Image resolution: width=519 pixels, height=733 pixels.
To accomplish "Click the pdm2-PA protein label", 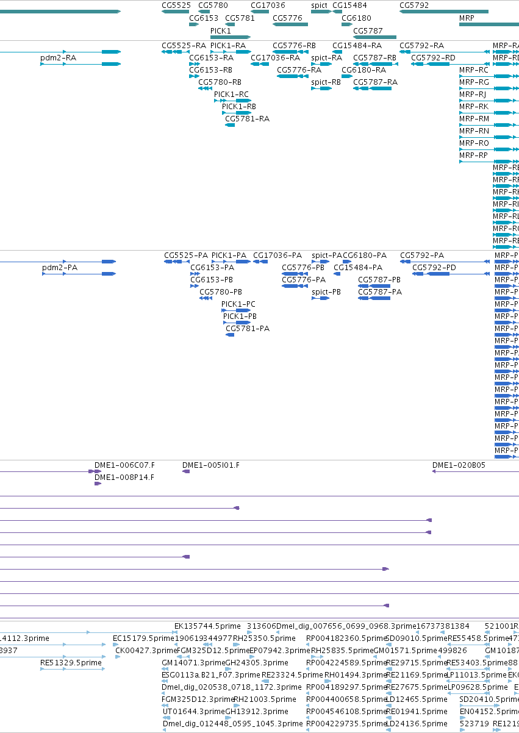I will 60,268.
